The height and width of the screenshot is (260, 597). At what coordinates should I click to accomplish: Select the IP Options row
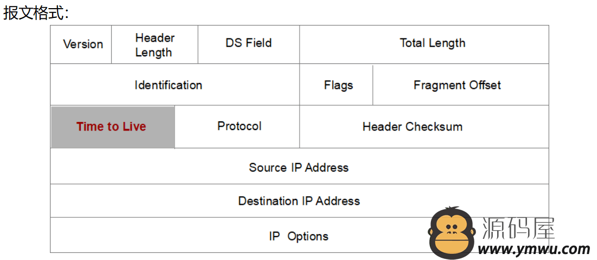[x=300, y=235]
